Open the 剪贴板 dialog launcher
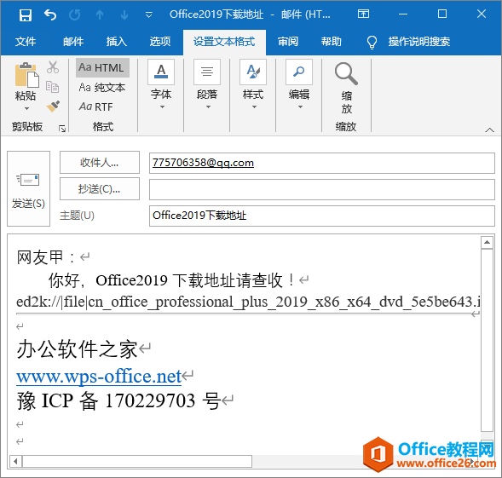Image resolution: width=502 pixels, height=478 pixels. pos(62,129)
